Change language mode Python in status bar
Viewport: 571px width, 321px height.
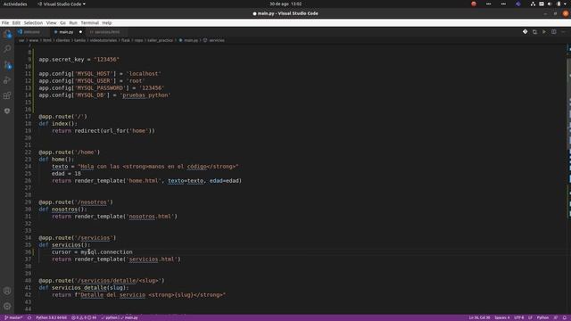542,317
